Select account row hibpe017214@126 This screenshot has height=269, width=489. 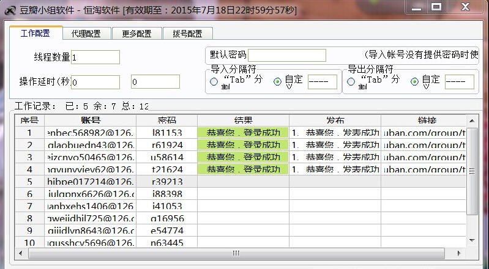[91, 182]
